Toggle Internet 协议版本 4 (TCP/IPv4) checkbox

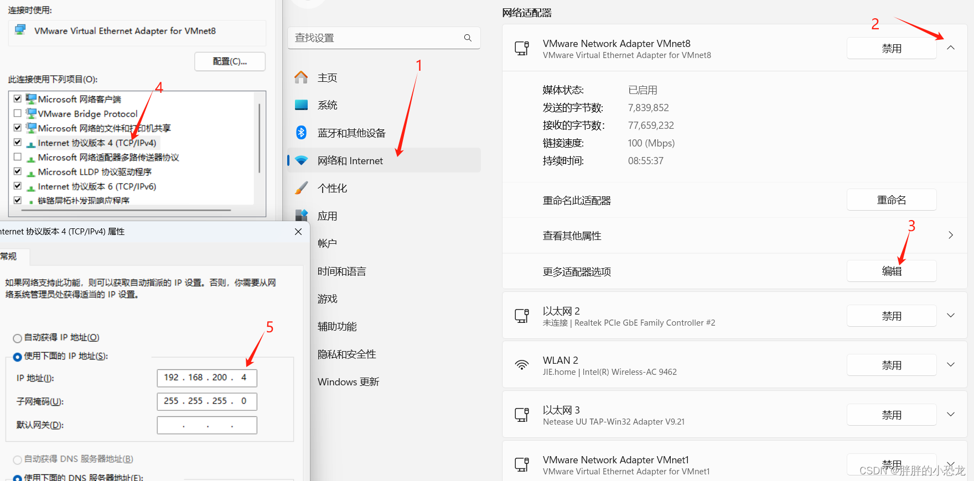tap(18, 142)
